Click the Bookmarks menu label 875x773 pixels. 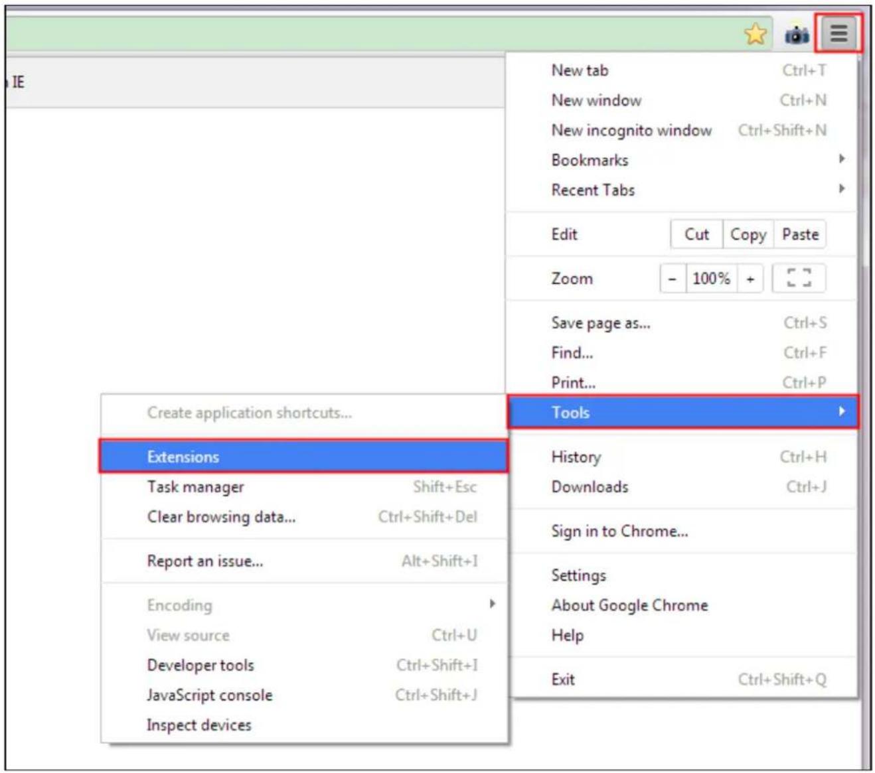tap(590, 160)
